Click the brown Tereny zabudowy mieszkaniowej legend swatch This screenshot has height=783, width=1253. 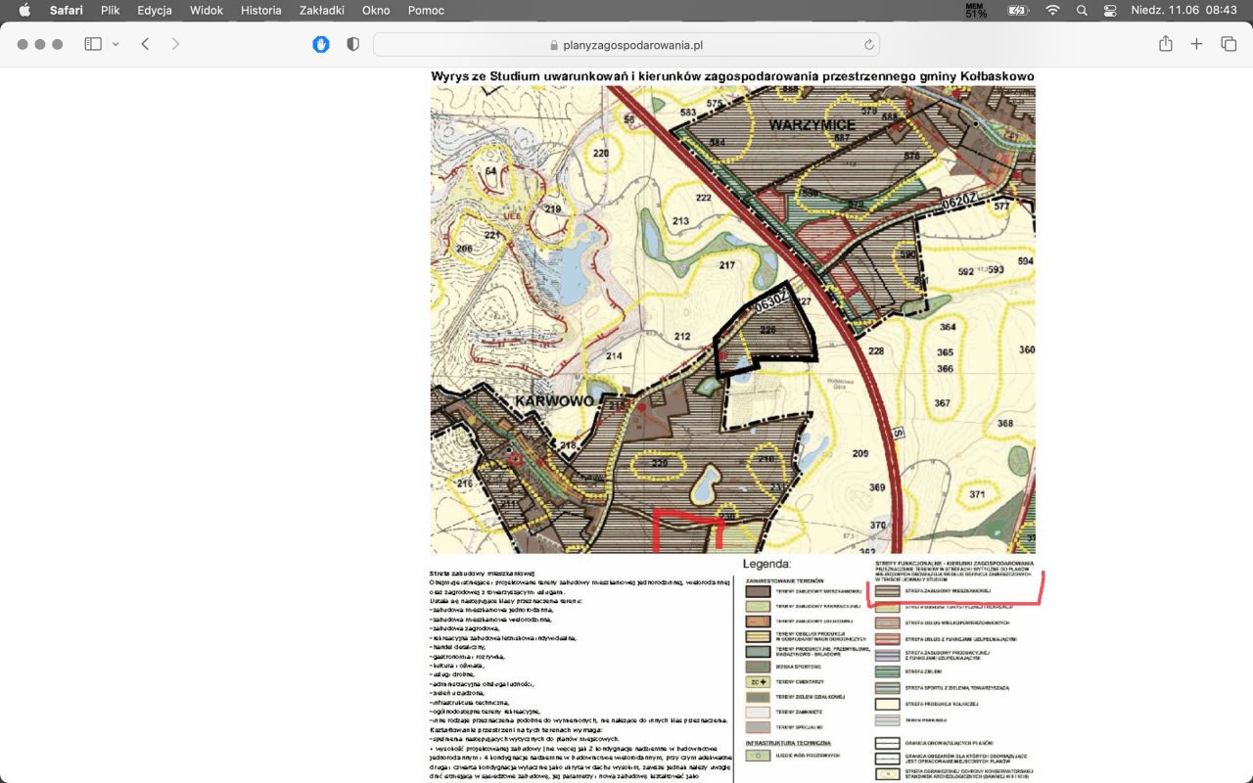coord(758,591)
